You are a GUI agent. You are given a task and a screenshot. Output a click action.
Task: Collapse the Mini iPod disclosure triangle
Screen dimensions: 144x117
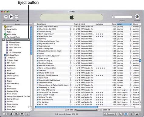pos(4,40)
